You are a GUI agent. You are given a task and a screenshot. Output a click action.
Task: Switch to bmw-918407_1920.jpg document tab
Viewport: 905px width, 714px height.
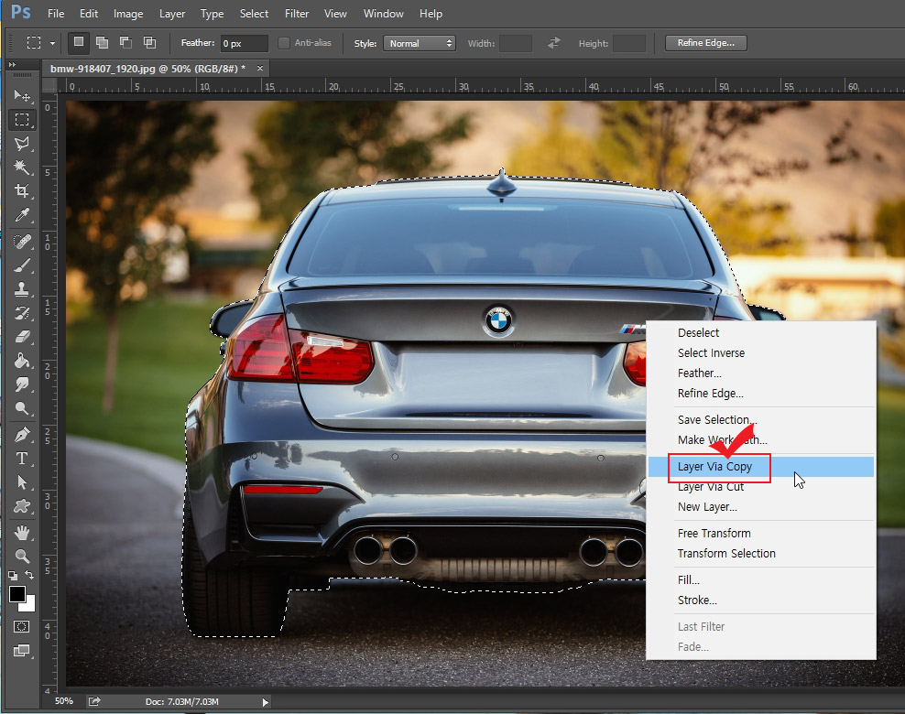(147, 69)
